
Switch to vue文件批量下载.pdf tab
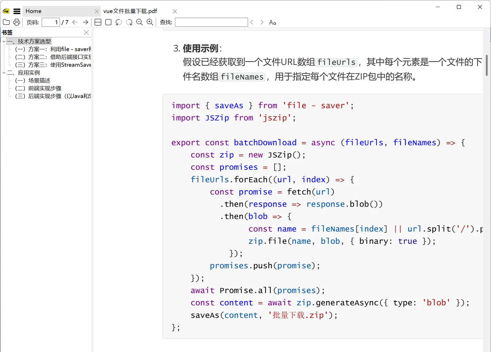coord(130,11)
